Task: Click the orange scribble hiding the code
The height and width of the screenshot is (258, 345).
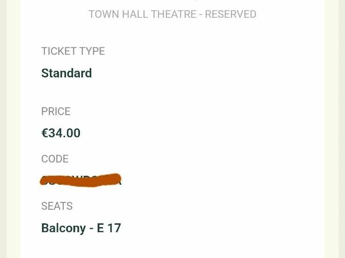Action: [80, 179]
